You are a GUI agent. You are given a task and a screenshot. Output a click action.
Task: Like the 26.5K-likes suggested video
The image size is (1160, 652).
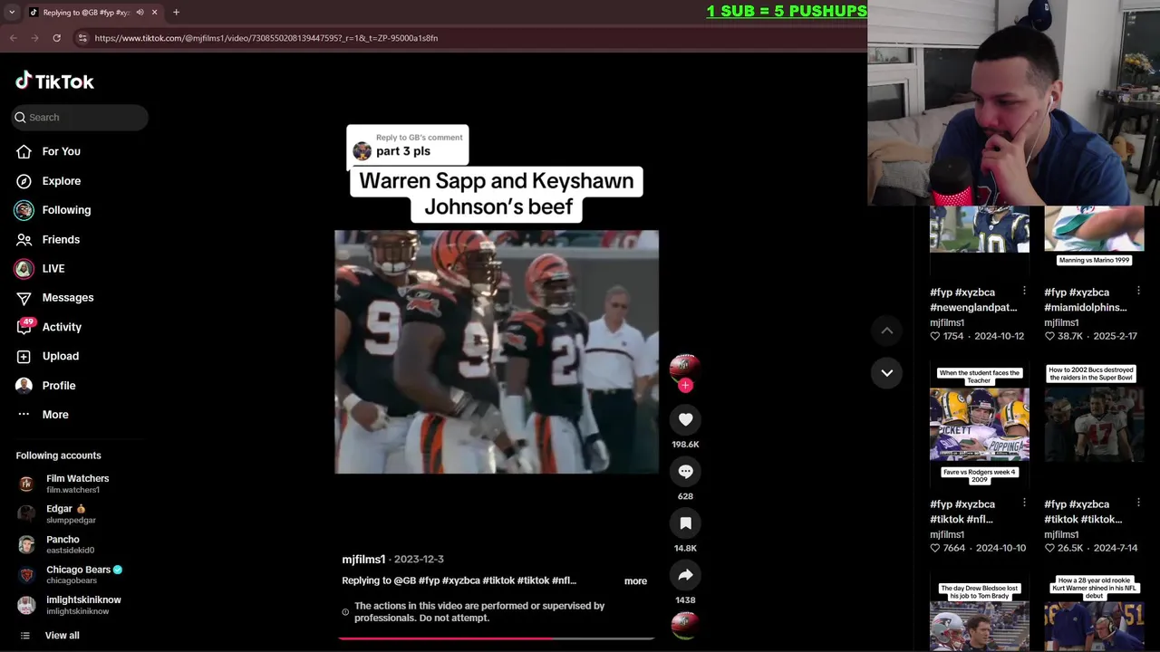coord(1049,548)
